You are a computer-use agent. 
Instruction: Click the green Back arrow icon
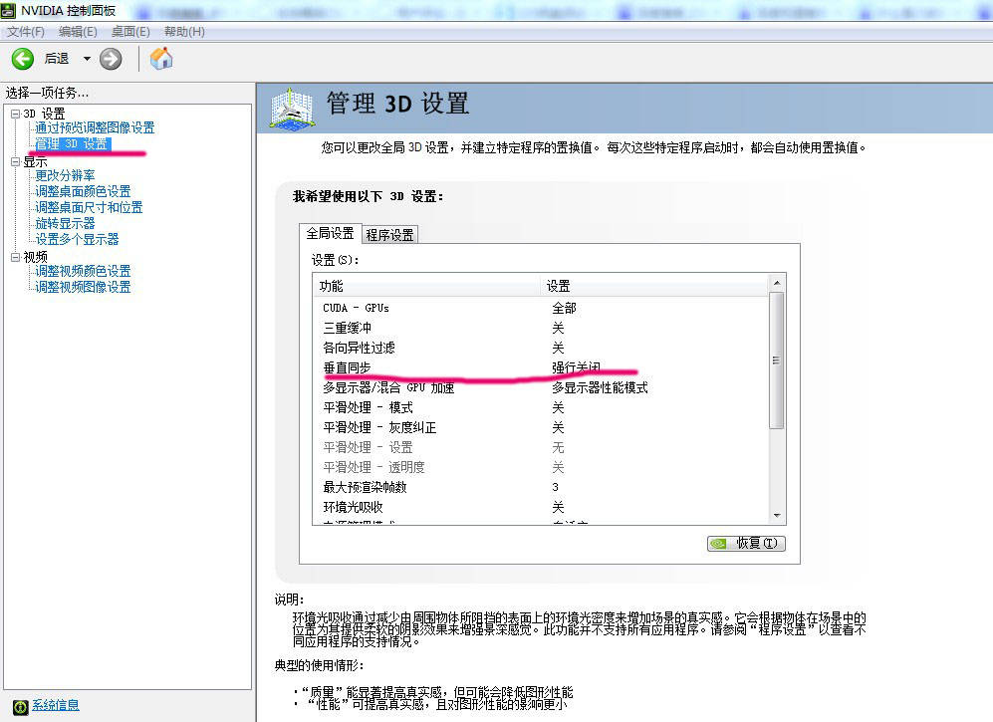(x=23, y=59)
